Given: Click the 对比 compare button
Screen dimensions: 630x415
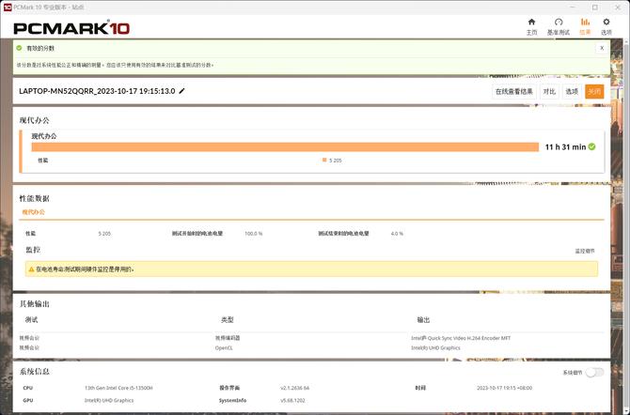Looking at the screenshot, I should (x=549, y=91).
